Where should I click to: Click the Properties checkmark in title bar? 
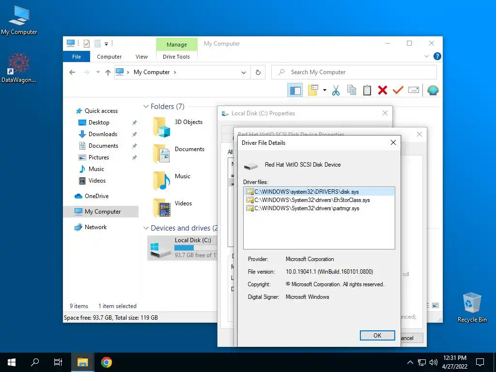point(86,44)
